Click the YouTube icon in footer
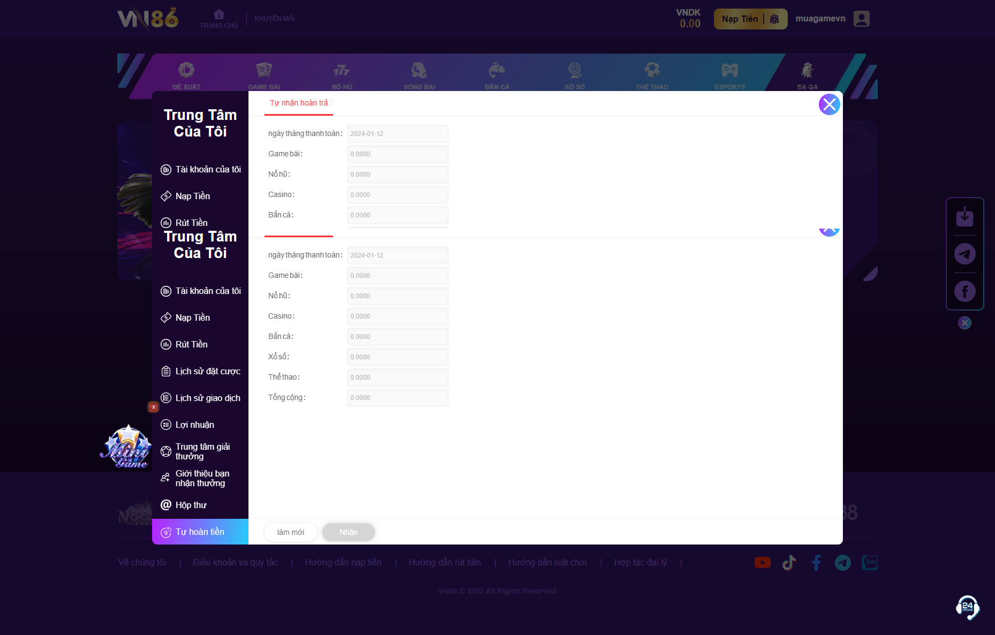995x635 pixels. [762, 562]
